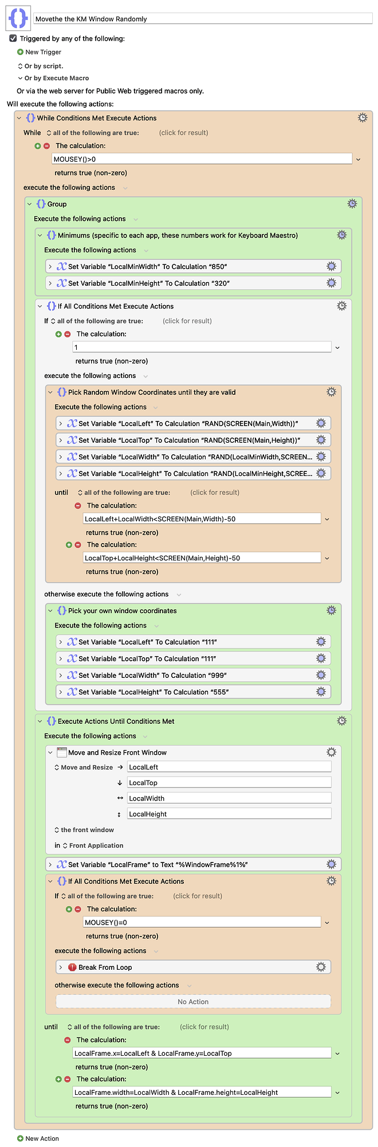Expand the Or by Execute Macro section
Image resolution: width=378 pixels, height=1147 pixels.
click(21, 77)
